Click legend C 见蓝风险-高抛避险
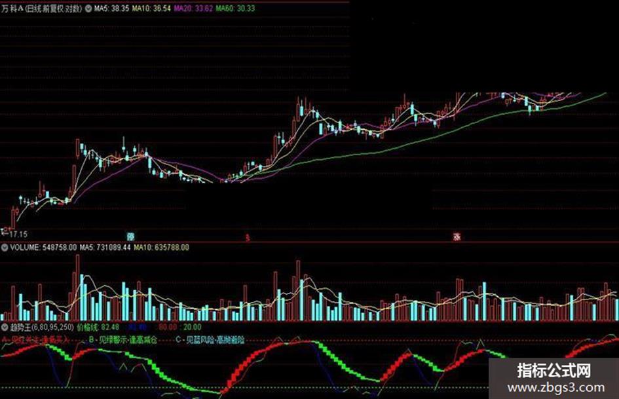 pos(210,340)
